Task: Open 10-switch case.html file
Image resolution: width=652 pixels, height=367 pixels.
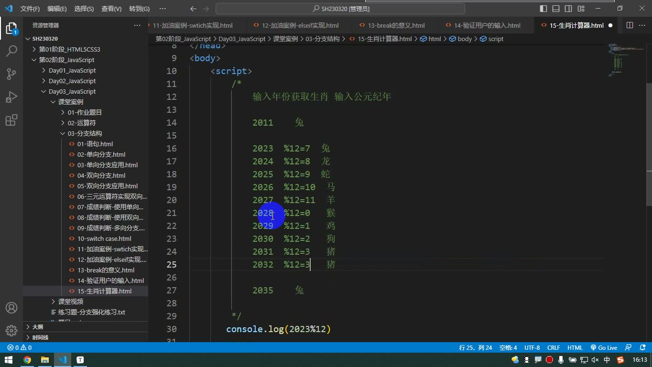Action: pyautogui.click(x=104, y=238)
